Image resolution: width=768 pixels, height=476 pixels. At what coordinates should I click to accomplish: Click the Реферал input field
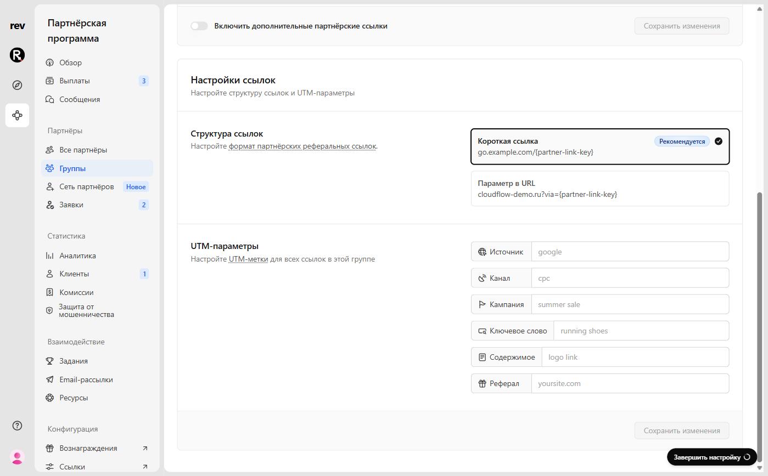click(x=630, y=383)
